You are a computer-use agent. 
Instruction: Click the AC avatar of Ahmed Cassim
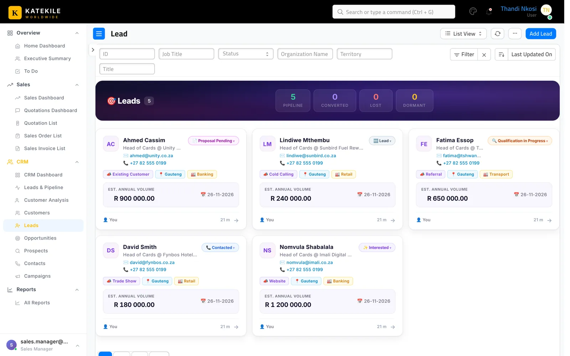(111, 144)
